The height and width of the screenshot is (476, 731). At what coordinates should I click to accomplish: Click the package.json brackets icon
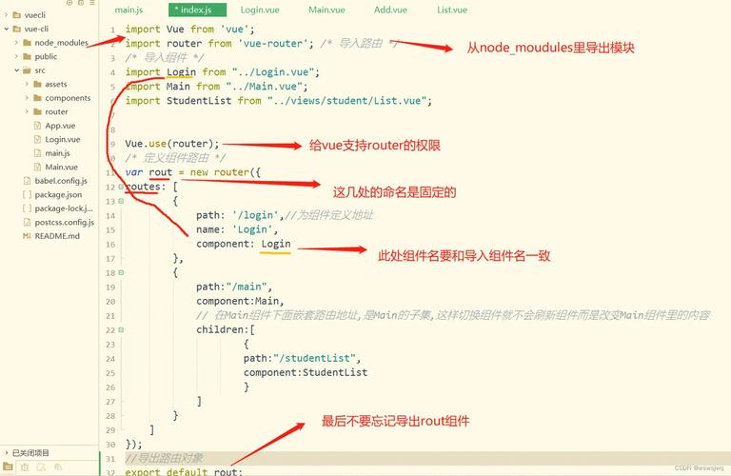click(x=27, y=194)
